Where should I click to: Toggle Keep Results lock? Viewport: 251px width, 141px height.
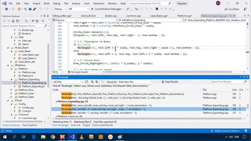[170, 82]
